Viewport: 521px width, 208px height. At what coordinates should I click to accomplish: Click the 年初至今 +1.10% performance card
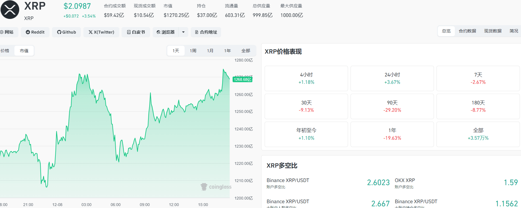[x=306, y=134]
